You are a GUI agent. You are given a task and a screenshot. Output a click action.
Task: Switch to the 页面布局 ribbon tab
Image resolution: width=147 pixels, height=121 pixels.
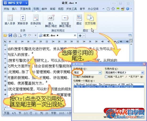pyautogui.click(x=25, y=9)
